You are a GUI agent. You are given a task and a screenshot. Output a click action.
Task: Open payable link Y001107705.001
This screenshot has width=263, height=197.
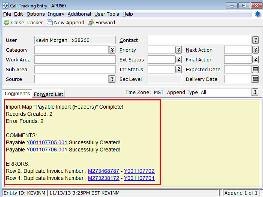[47, 143]
